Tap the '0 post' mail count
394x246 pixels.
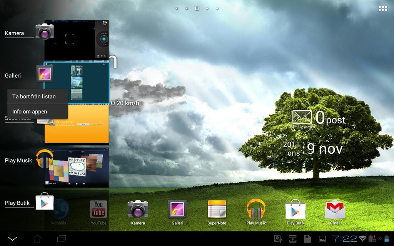click(331, 118)
